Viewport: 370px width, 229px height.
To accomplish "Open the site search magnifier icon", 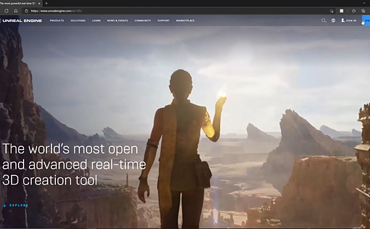I will click(323, 21).
